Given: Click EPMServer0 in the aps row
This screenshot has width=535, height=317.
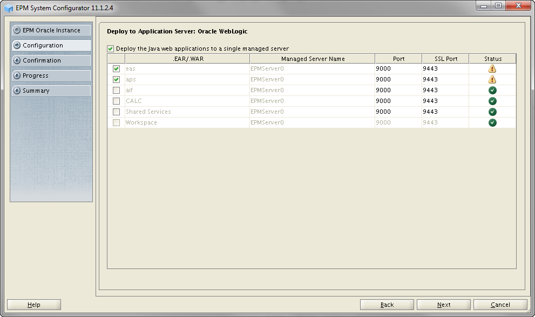Looking at the screenshot, I should click(x=312, y=79).
